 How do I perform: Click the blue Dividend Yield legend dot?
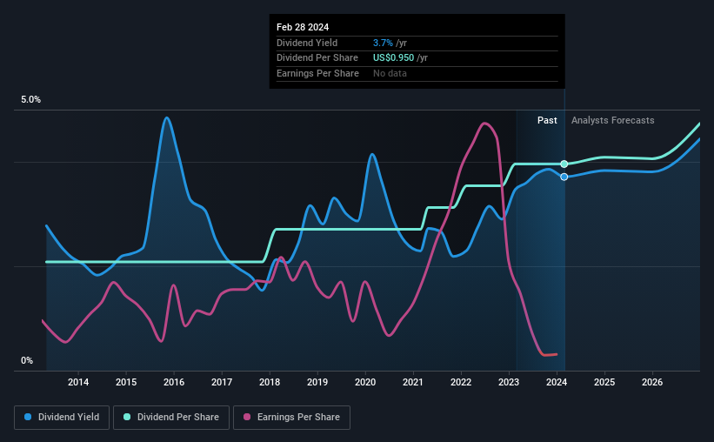pyautogui.click(x=28, y=417)
